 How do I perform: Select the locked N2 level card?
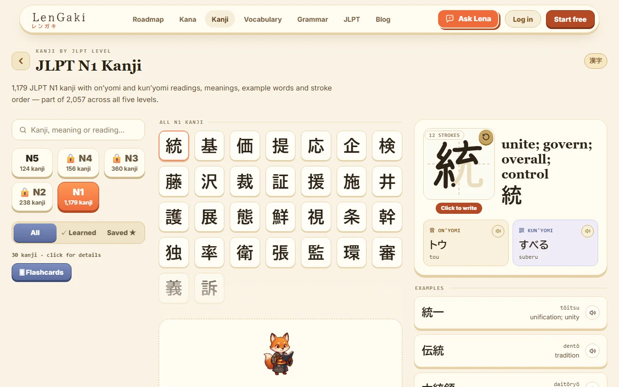tap(32, 196)
